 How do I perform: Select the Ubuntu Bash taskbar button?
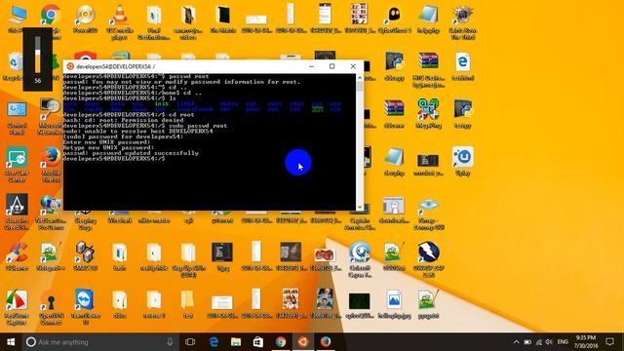click(303, 342)
